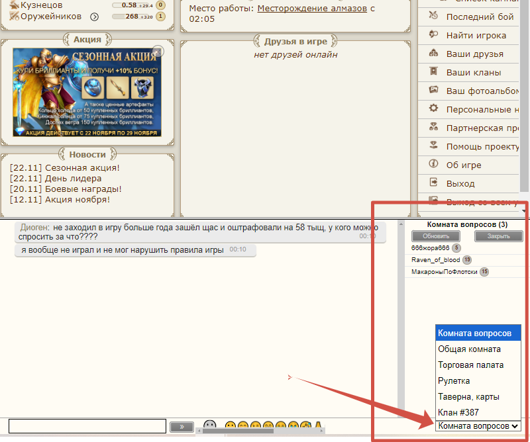Image resolution: width=530 pixels, height=442 pixels.
Task: Open news '[22.11] День лидера'
Action: point(56,178)
